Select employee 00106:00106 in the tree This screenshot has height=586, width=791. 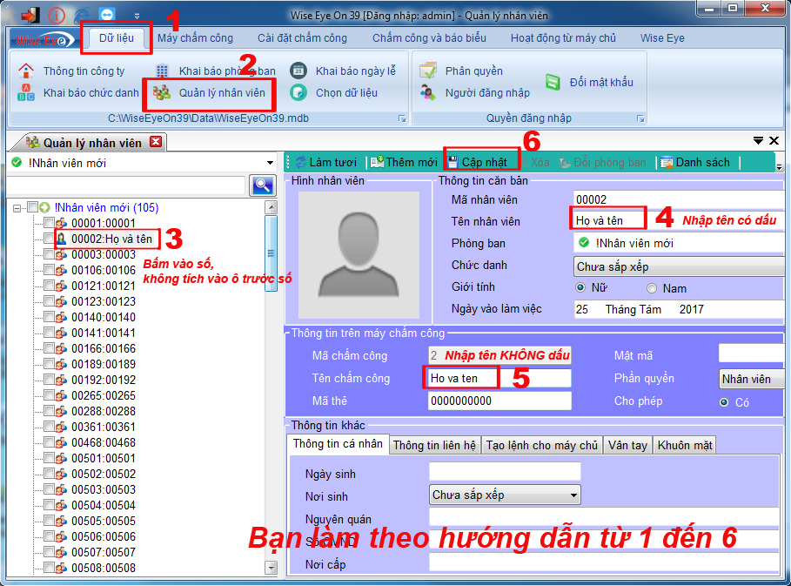point(104,270)
